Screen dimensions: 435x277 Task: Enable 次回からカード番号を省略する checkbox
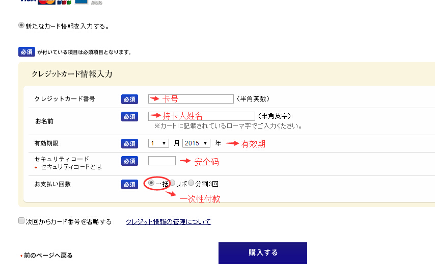pos(21,221)
